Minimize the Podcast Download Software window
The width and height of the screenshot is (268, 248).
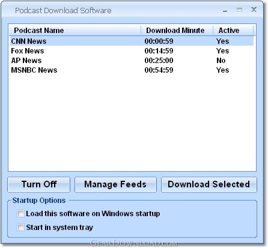click(225, 10)
